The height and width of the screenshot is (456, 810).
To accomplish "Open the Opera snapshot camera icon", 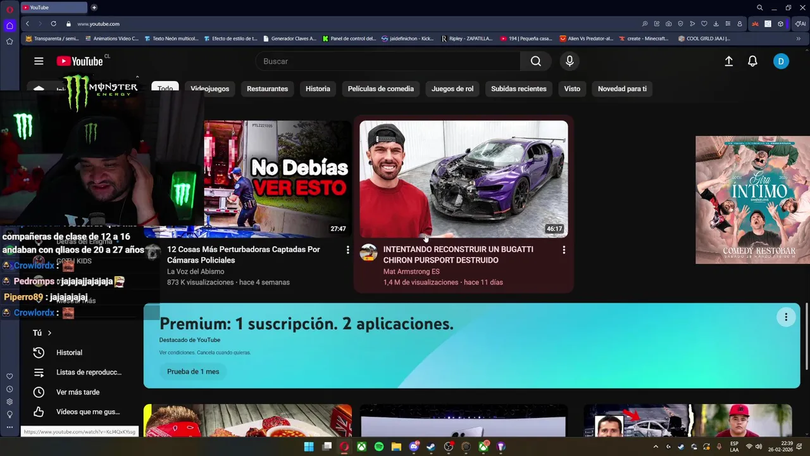I will point(668,23).
